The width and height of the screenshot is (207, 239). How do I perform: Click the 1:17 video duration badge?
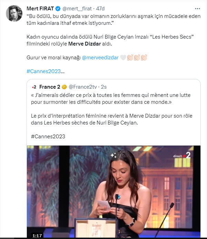[x=37, y=235]
